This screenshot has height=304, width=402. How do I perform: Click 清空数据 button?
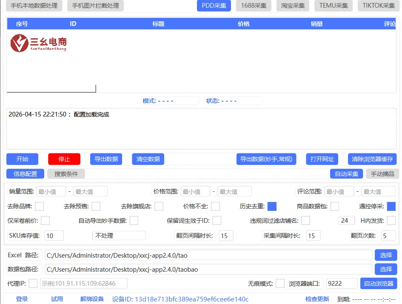click(148, 159)
